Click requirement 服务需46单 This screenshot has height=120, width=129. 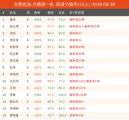pyautogui.click(x=77, y=54)
